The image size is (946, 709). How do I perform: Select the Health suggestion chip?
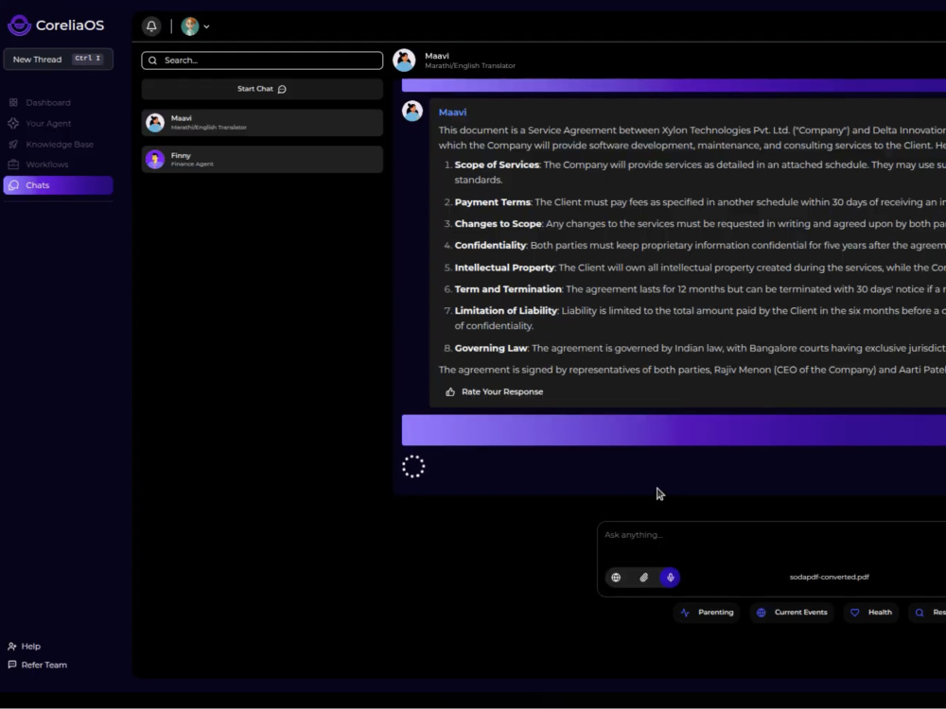point(870,613)
